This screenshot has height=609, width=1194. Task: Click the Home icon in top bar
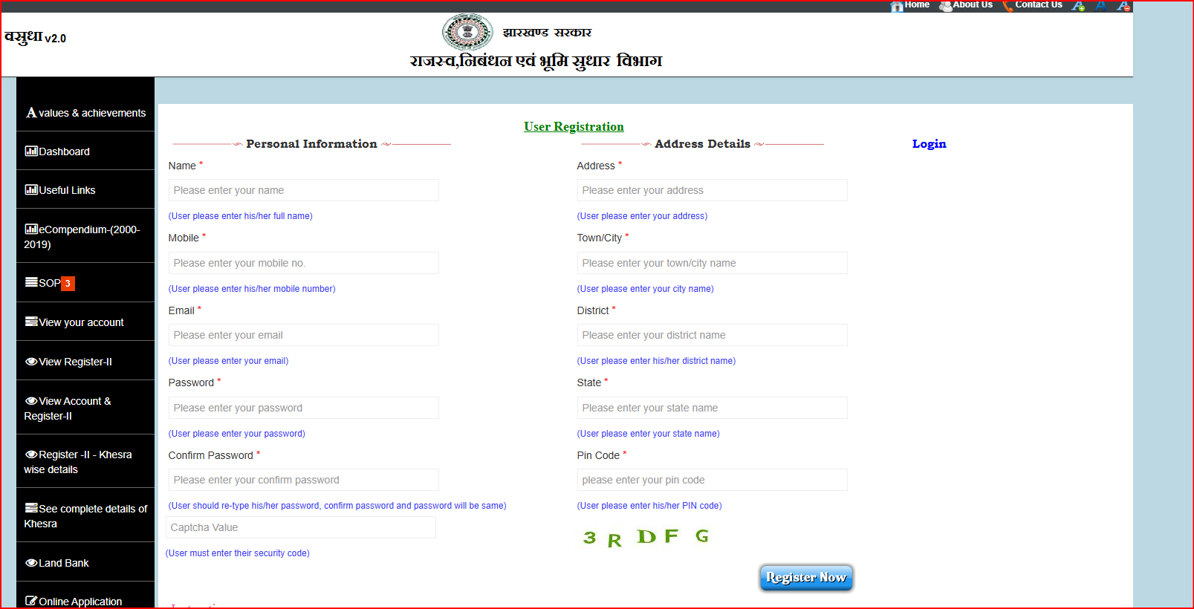[897, 6]
